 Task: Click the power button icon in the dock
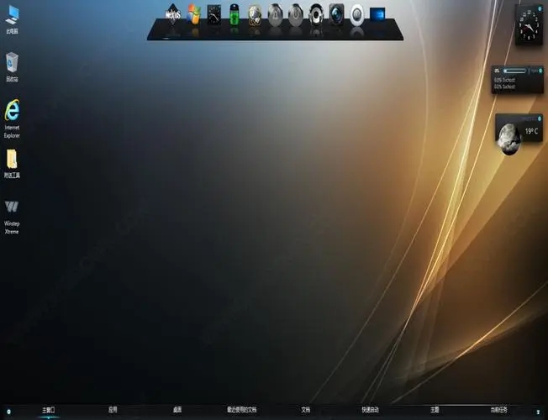pos(296,14)
